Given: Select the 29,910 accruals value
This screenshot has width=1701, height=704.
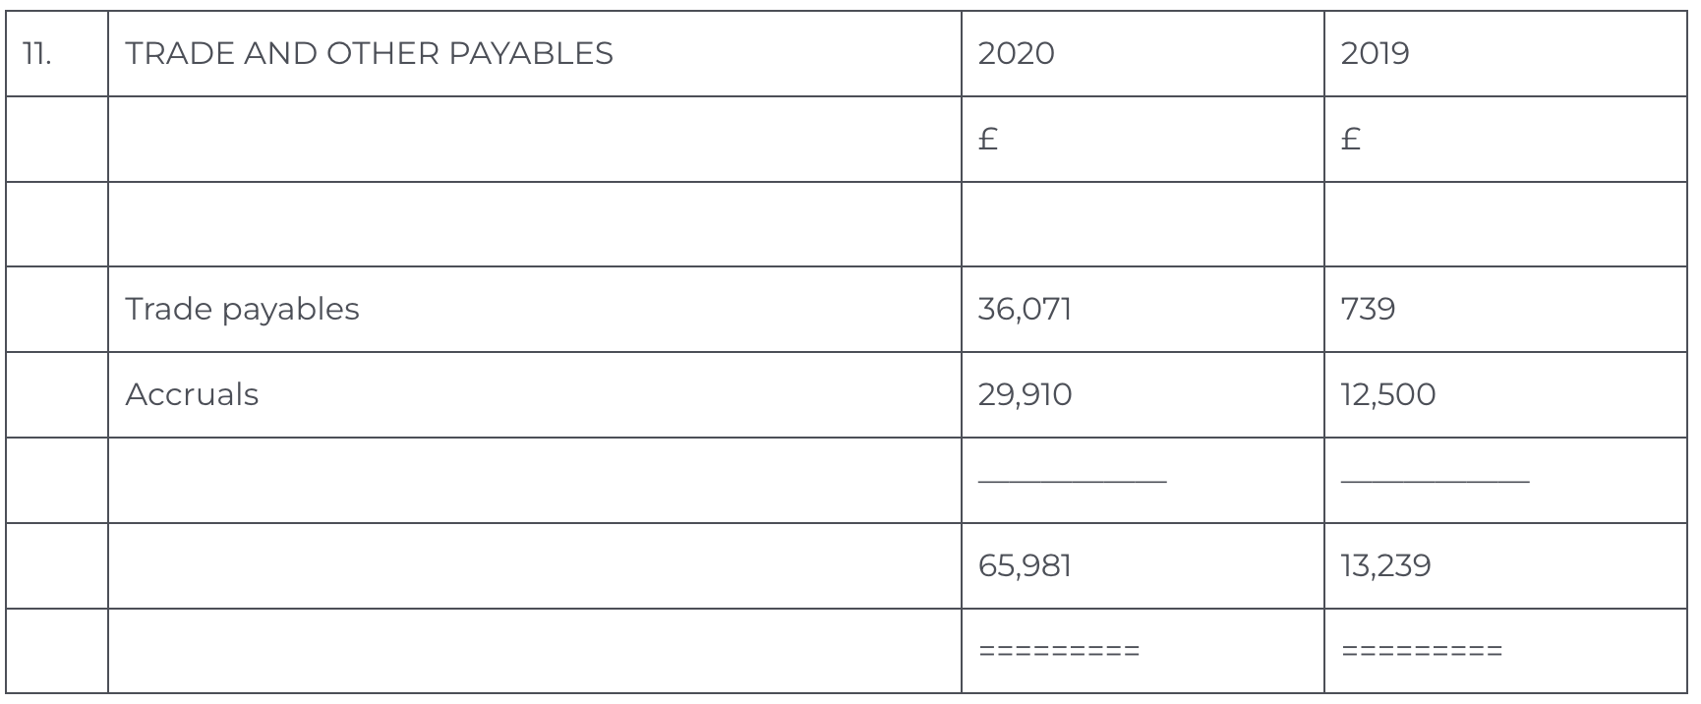Looking at the screenshot, I should tap(1025, 394).
